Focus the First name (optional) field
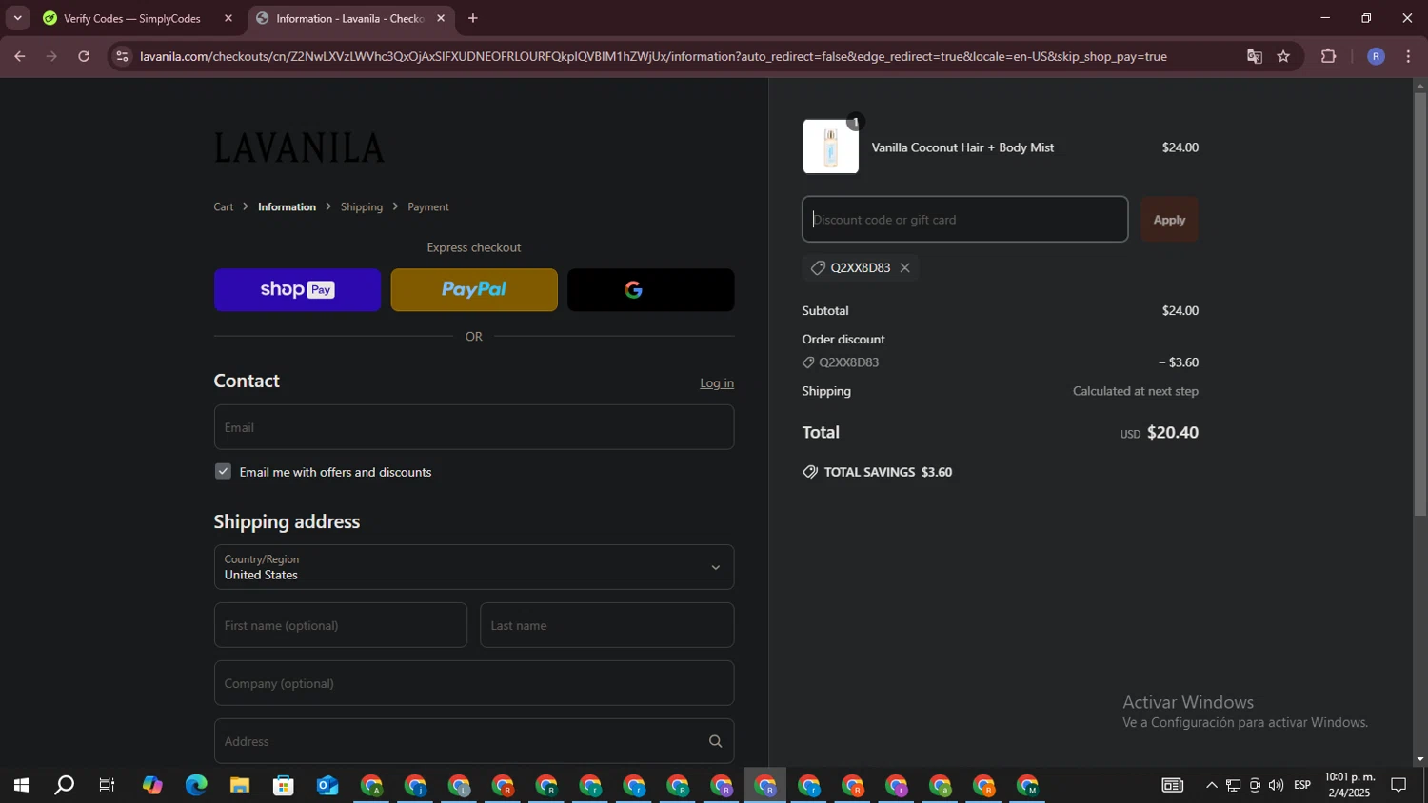The width and height of the screenshot is (1428, 803). (x=341, y=625)
